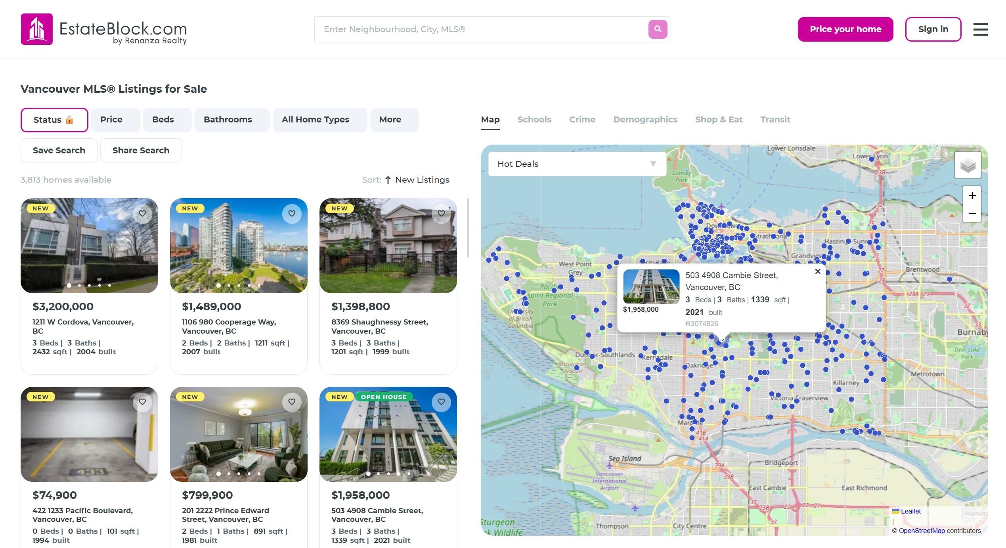Viewport: 1006px width, 548px height.
Task: Click the neighbourhood search input field
Action: (x=480, y=29)
